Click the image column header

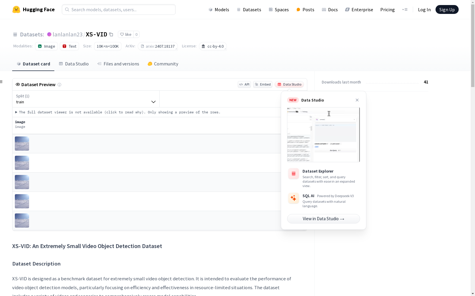(x=20, y=122)
